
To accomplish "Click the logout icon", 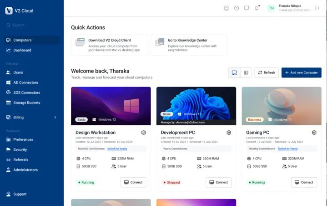I will [317, 8].
